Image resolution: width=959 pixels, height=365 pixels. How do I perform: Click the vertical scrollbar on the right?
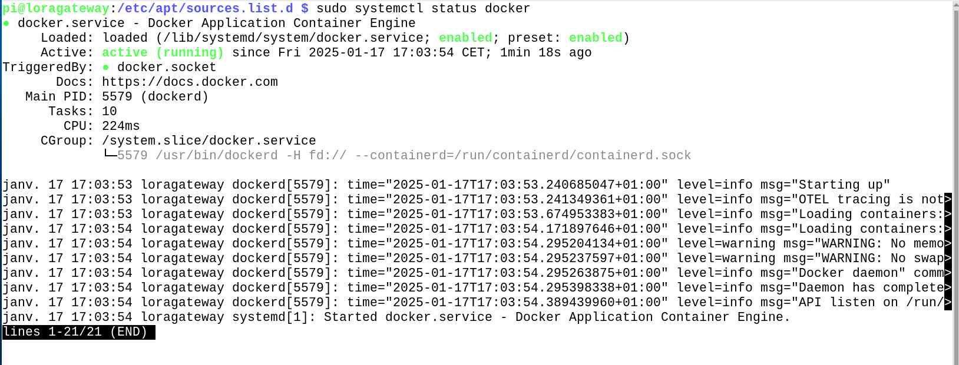[x=955, y=176]
